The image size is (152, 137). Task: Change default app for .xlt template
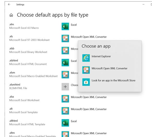pyautogui.click(x=84, y=111)
